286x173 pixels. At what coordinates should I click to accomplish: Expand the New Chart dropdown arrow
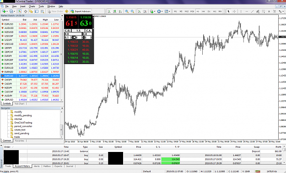point(7,11)
